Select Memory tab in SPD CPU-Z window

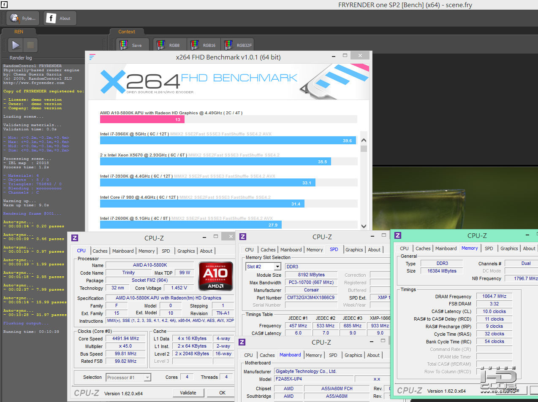[x=315, y=250]
